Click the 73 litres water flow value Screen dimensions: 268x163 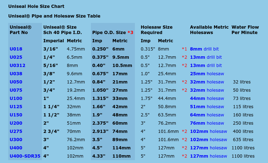(x=242, y=99)
